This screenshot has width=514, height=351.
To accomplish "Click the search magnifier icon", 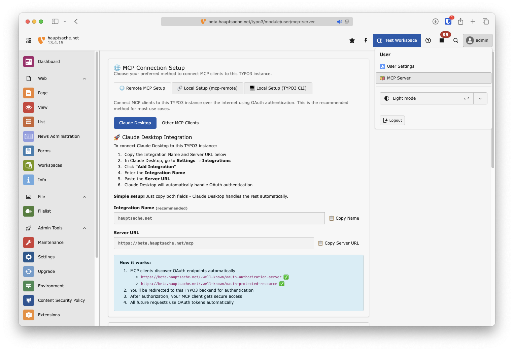I will click(x=456, y=40).
